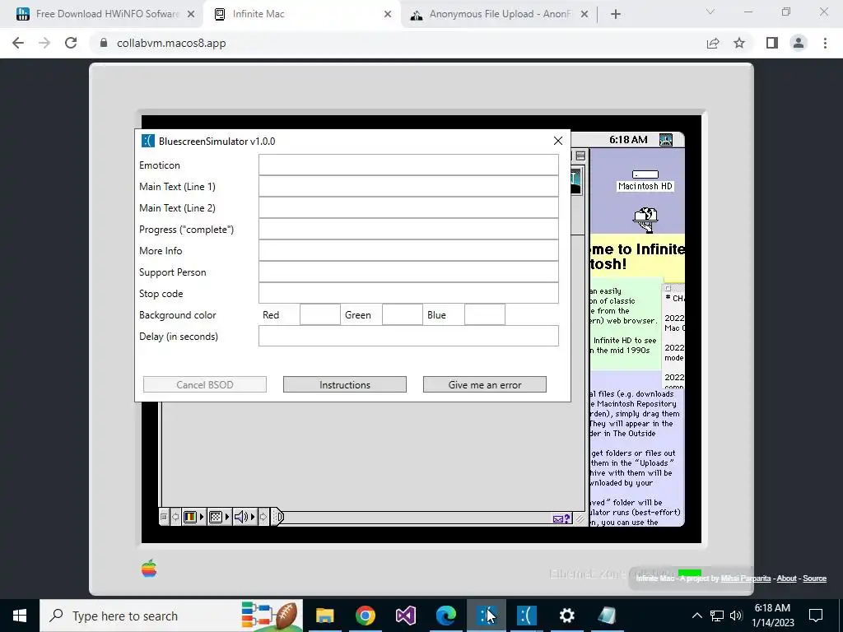Open the About link
Viewport: 843px width, 632px height.
[x=786, y=579]
